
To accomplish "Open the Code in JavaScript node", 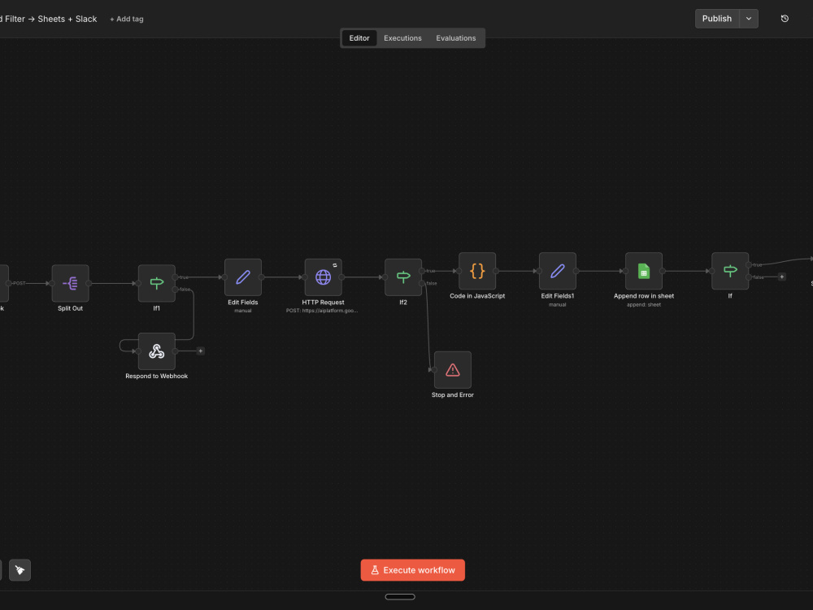I will pyautogui.click(x=477, y=271).
